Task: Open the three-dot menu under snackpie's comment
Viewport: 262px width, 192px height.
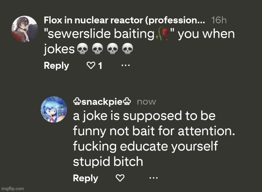Action: [x=153, y=178]
